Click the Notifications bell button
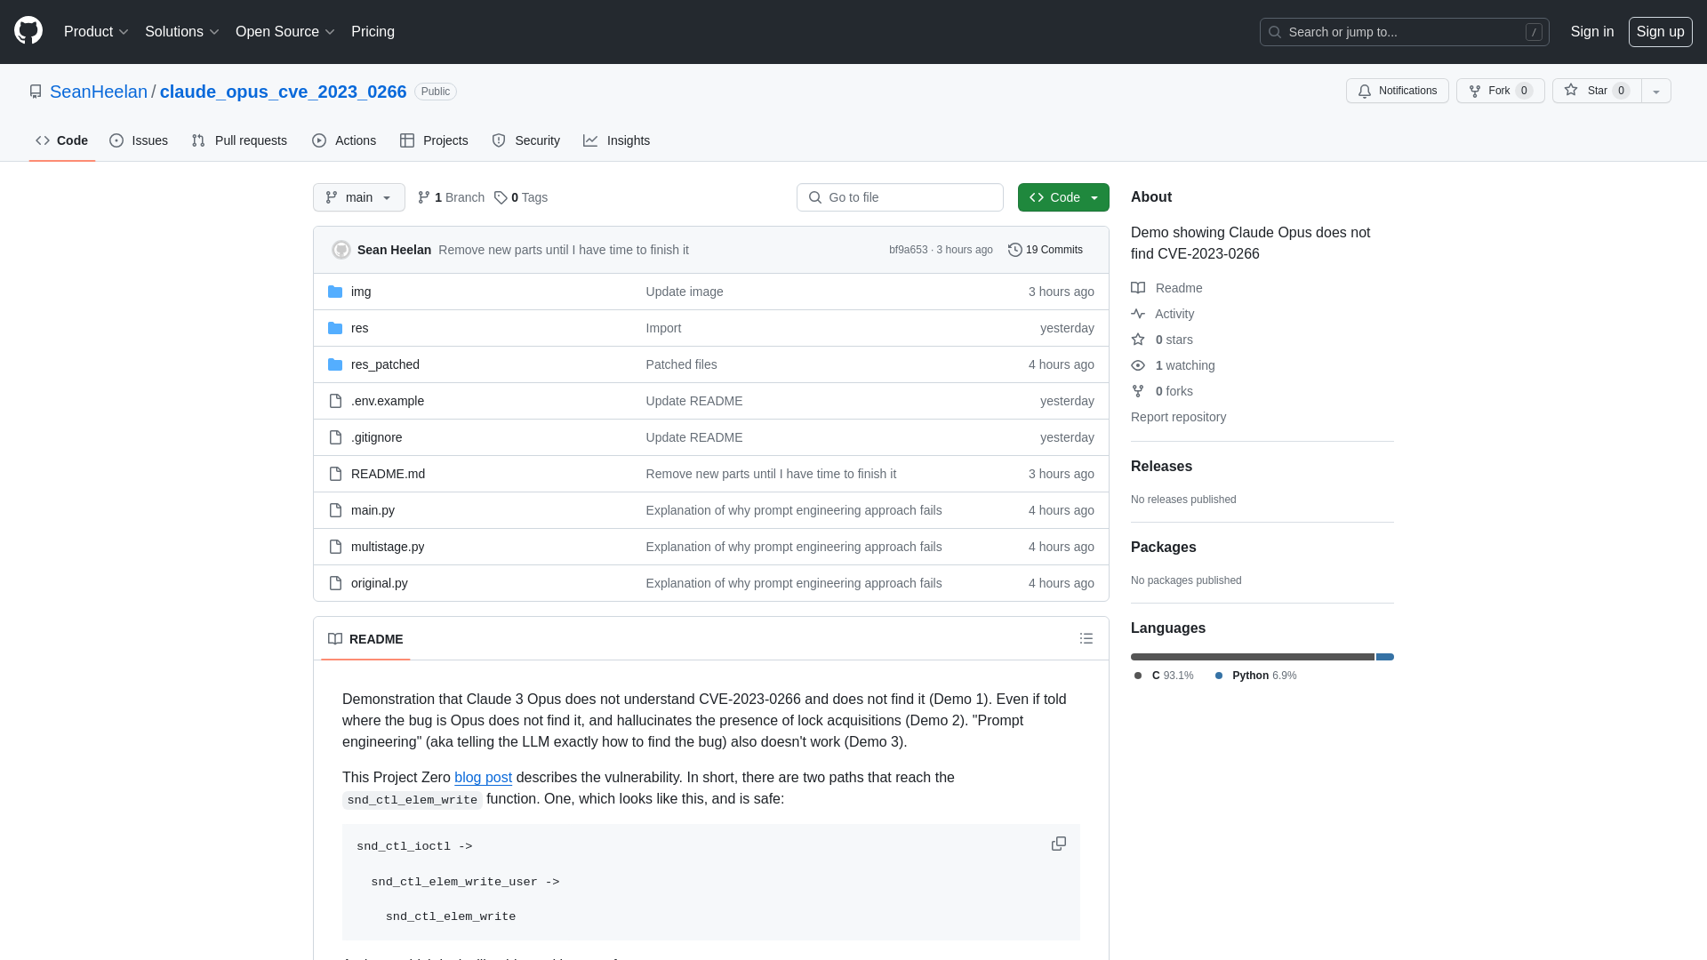The image size is (1707, 960). 1397,91
